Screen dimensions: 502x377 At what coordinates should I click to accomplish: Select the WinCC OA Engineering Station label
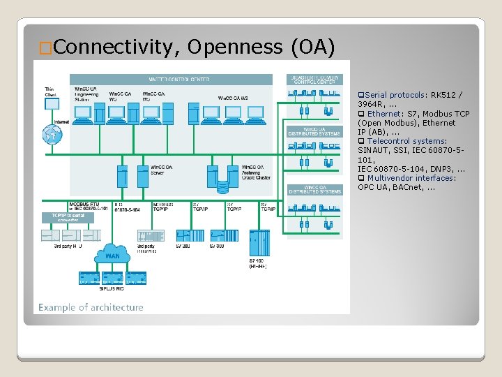(x=86, y=94)
